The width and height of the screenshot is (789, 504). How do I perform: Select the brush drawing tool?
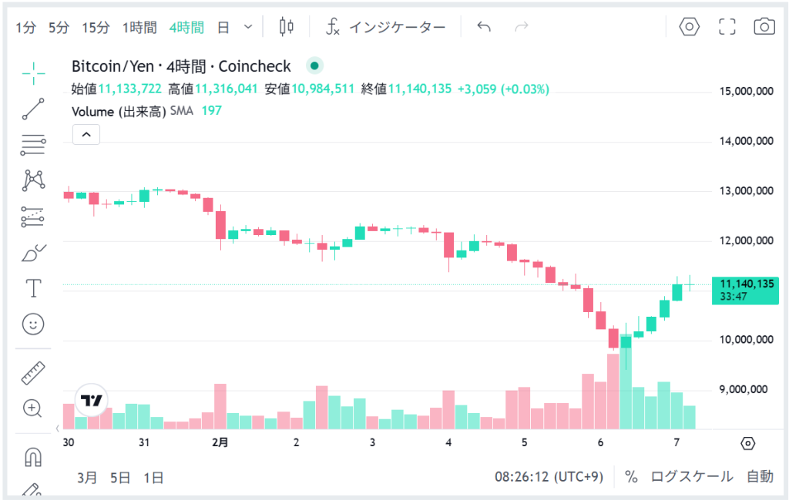coord(34,252)
